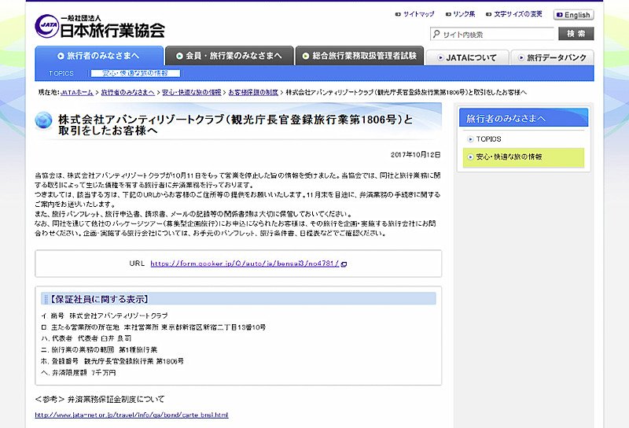This screenshot has height=428, width=629.
Task: Go to 安心・快適な旅の情報 breadcrumb link
Action: click(x=191, y=92)
